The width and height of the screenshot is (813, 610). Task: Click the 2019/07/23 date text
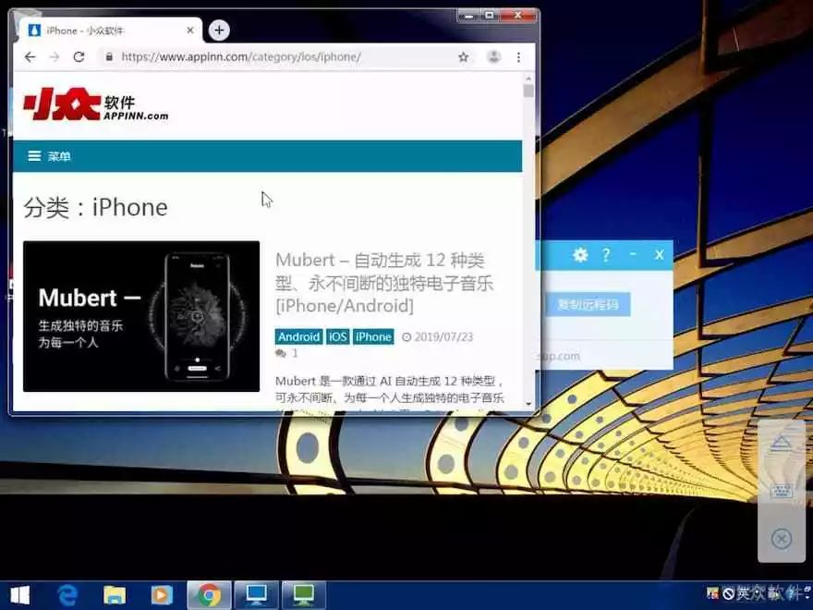(x=443, y=337)
